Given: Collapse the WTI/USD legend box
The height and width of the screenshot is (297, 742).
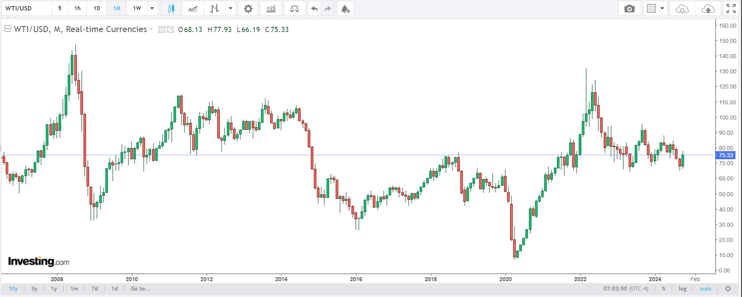Looking at the screenshot, I should [8, 29].
